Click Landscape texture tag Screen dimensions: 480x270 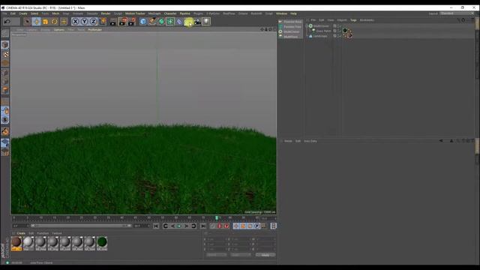350,36
